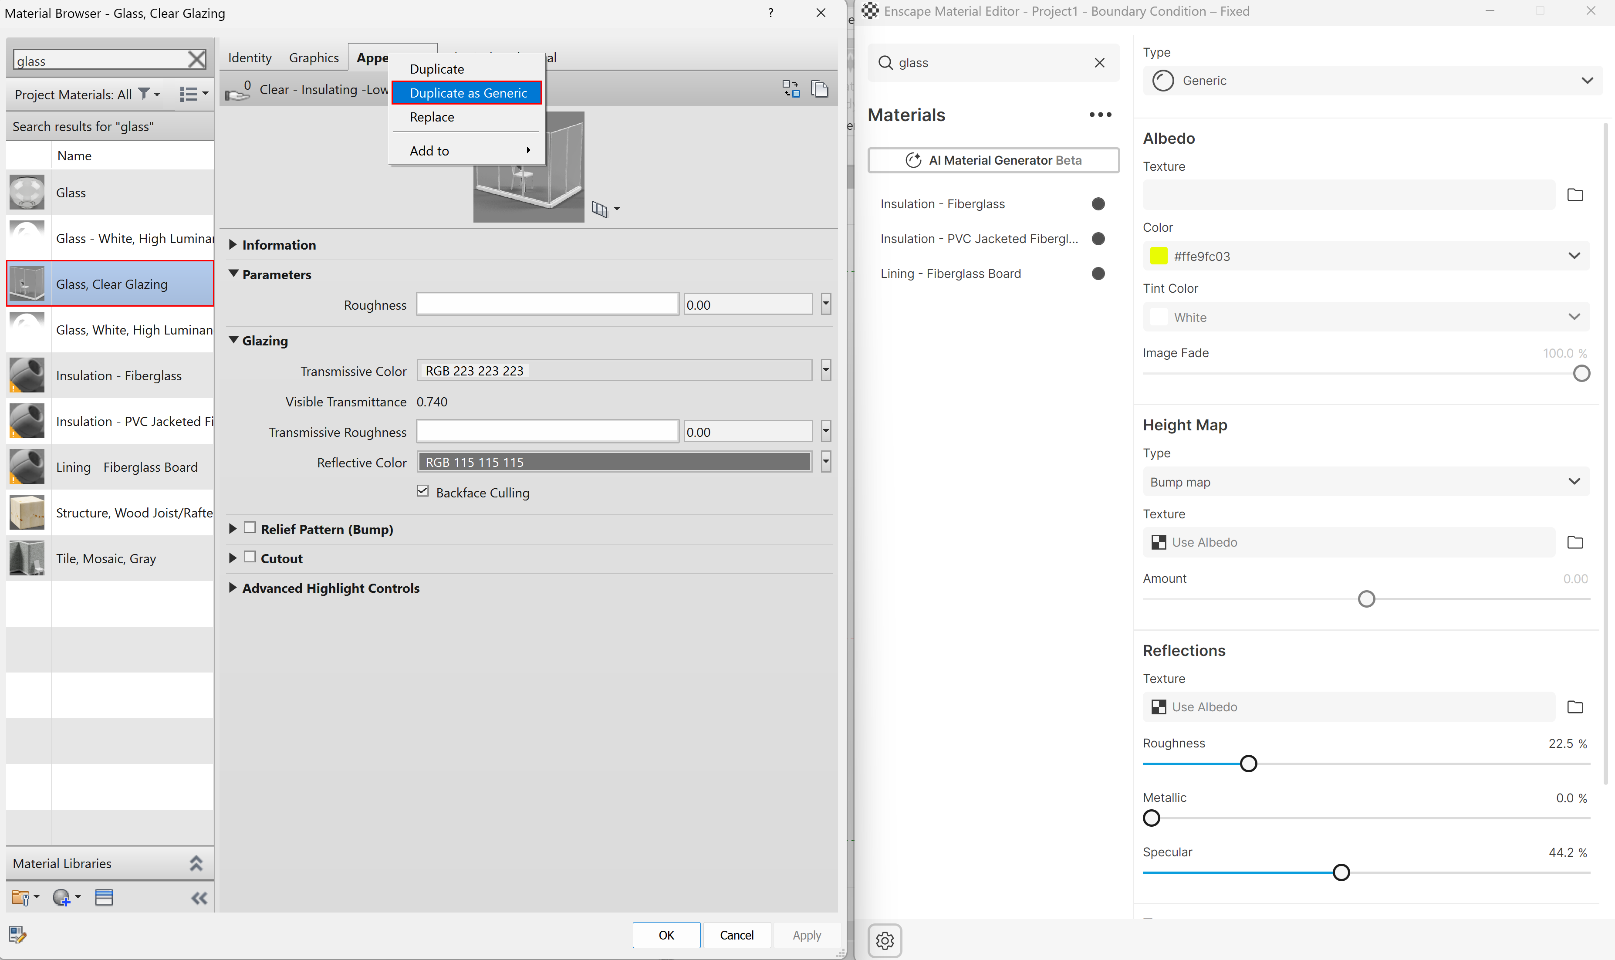Click the Material Browser help question mark
Viewport: 1615px width, 960px height.
(x=770, y=12)
